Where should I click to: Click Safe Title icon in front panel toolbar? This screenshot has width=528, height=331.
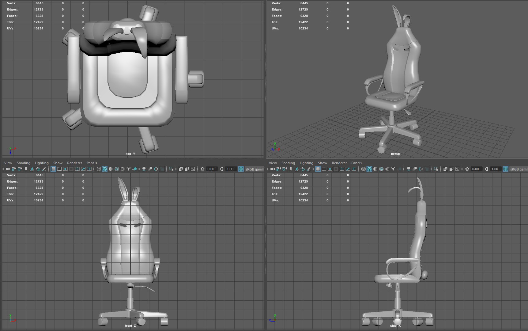click(89, 169)
